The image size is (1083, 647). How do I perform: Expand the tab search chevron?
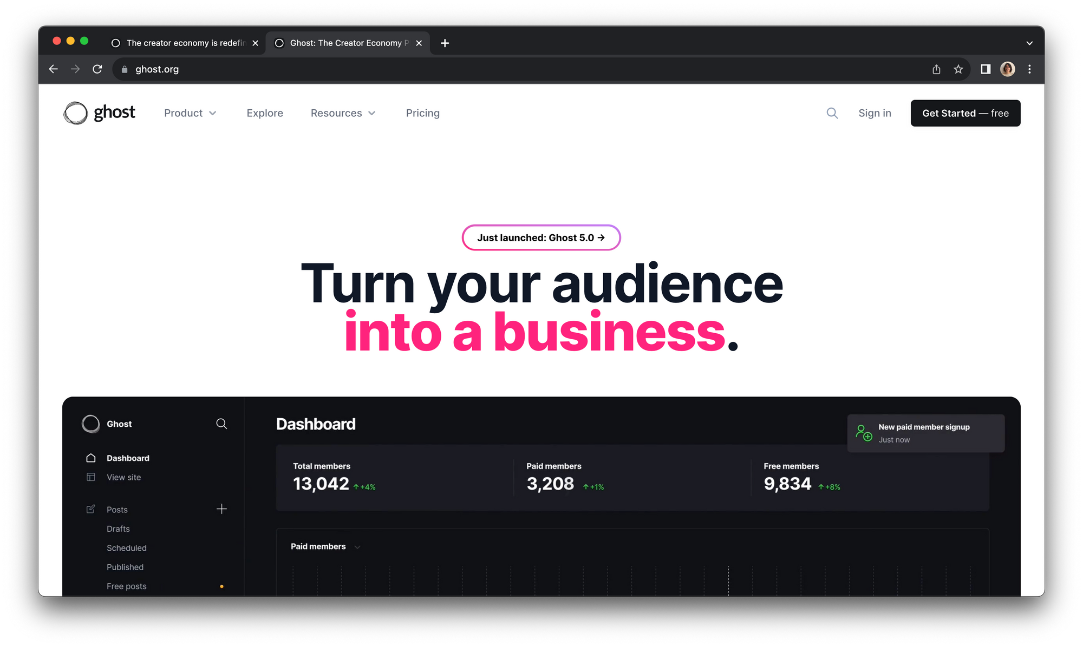pos(1029,43)
